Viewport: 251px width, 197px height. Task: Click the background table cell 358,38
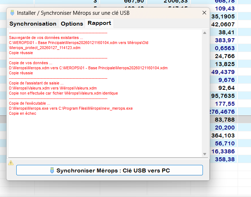[x=225, y=159]
